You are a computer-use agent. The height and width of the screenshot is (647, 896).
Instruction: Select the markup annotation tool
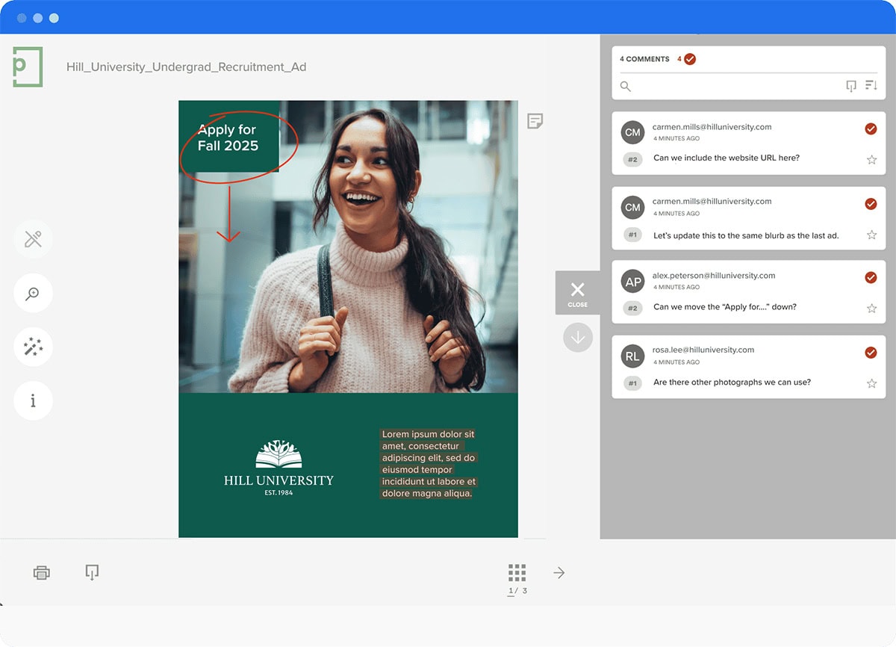(x=33, y=239)
